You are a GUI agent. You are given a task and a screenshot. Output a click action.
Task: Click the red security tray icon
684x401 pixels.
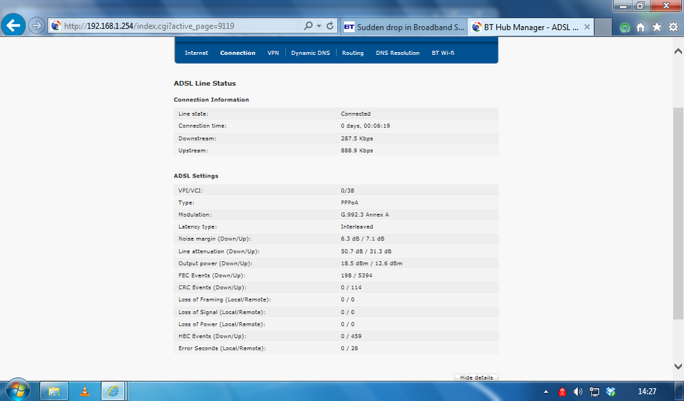pos(562,391)
